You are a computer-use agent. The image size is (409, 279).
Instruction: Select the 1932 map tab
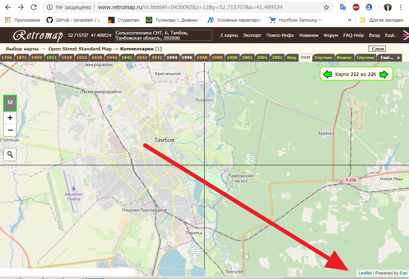82,58
